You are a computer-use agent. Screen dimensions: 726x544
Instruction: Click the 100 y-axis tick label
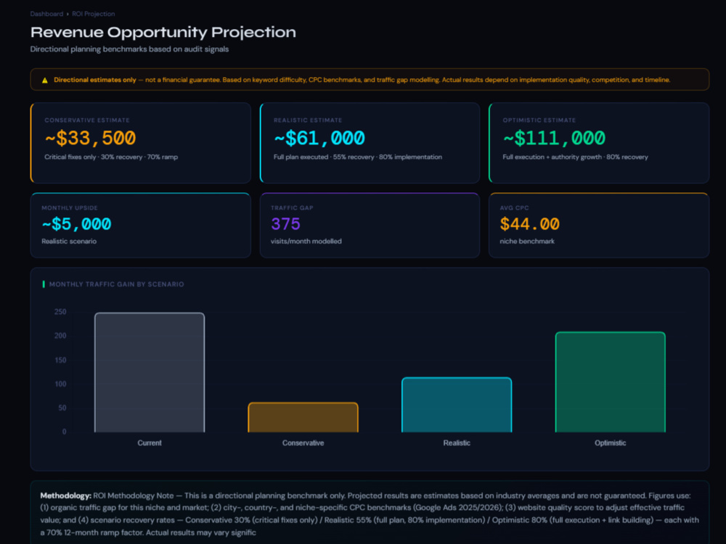pyautogui.click(x=60, y=384)
